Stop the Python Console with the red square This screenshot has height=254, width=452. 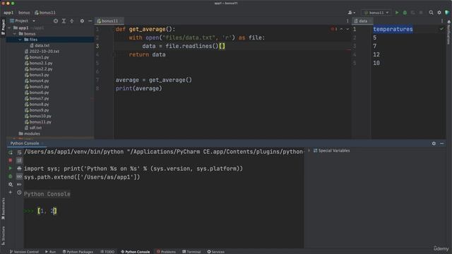pyautogui.click(x=11, y=160)
